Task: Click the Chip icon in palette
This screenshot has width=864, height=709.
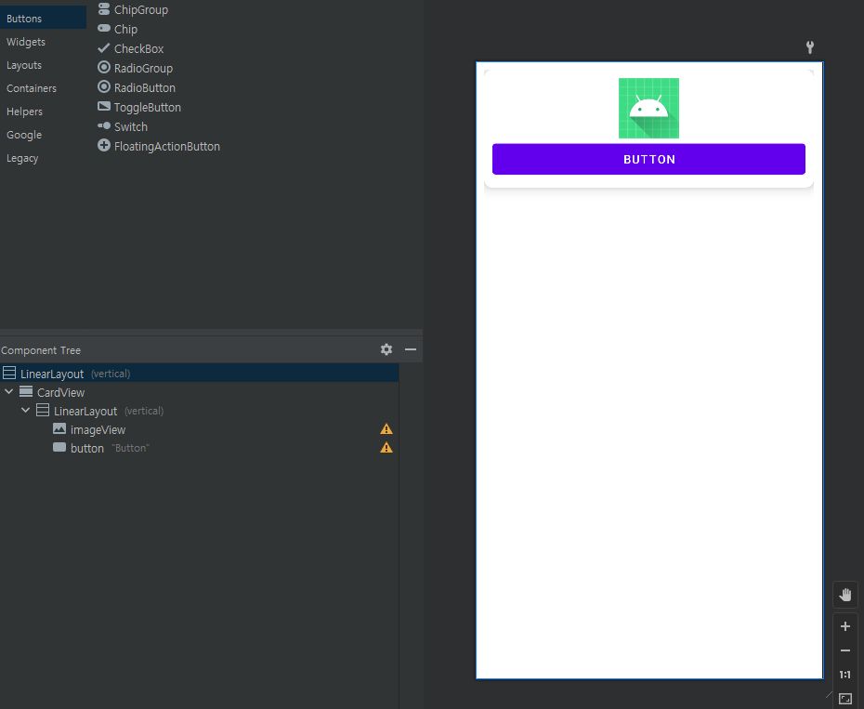Action: 104,28
